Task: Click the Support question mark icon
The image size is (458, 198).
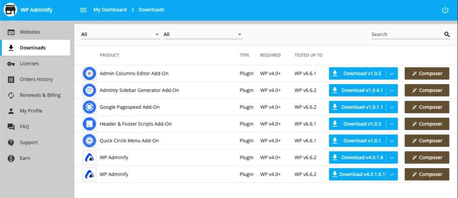Action: coord(11,142)
